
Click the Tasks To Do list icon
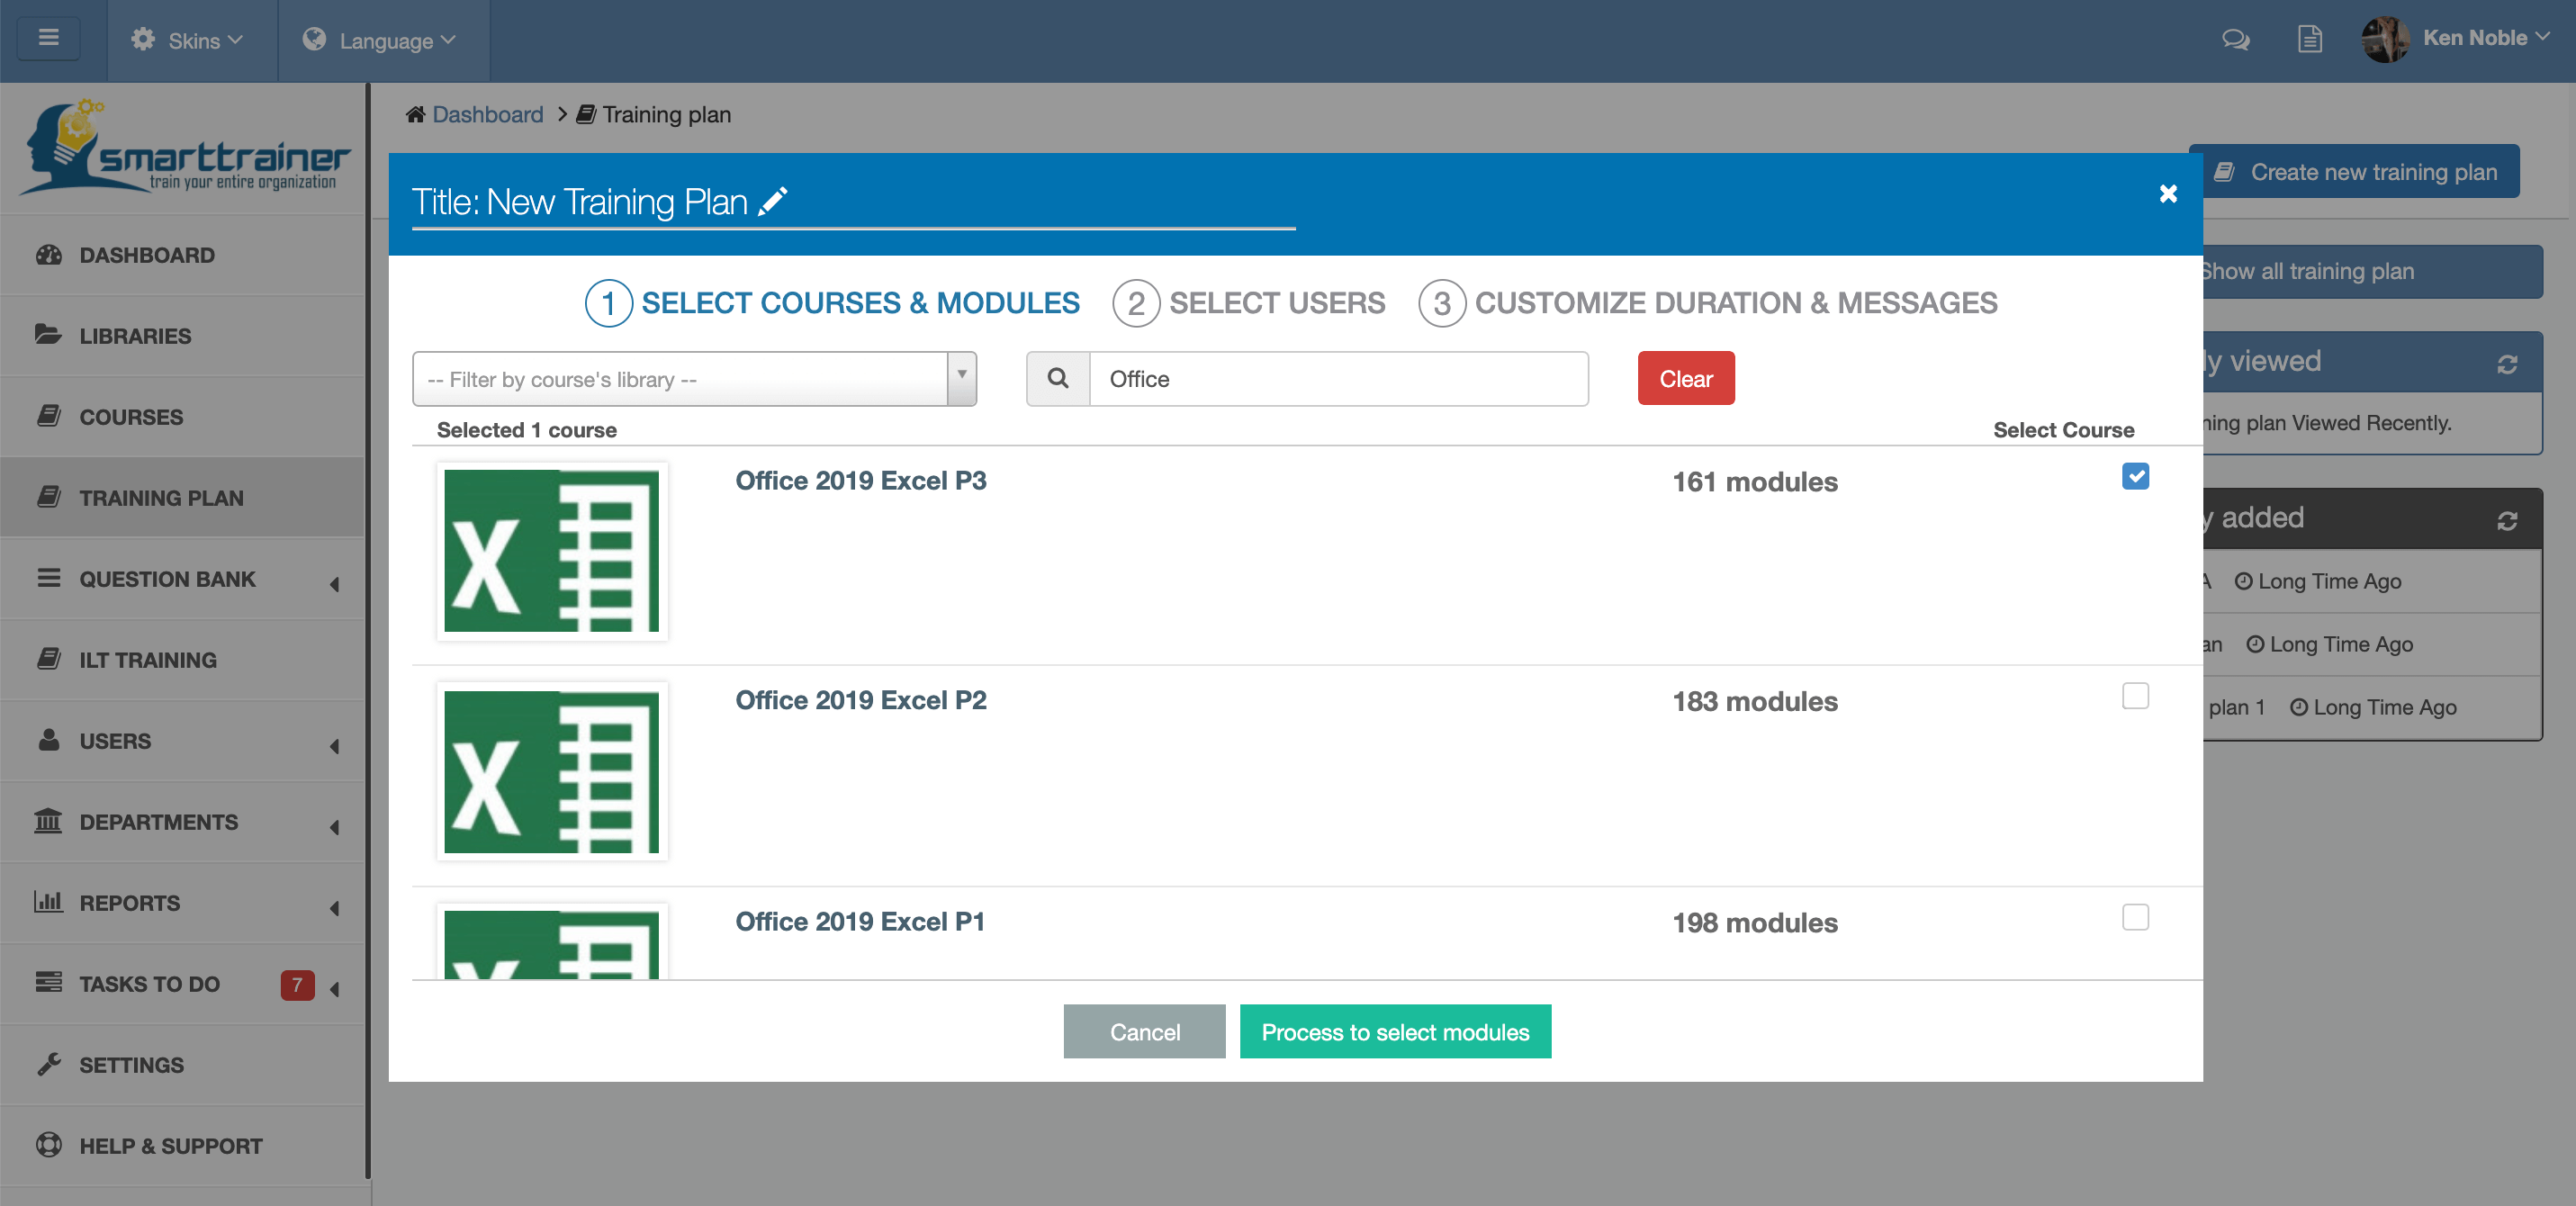(48, 982)
